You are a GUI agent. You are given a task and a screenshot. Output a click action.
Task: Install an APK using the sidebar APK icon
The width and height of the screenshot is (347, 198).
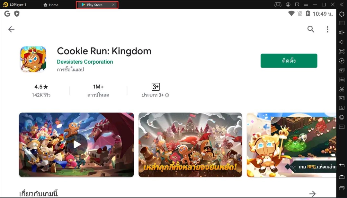[x=342, y=79]
